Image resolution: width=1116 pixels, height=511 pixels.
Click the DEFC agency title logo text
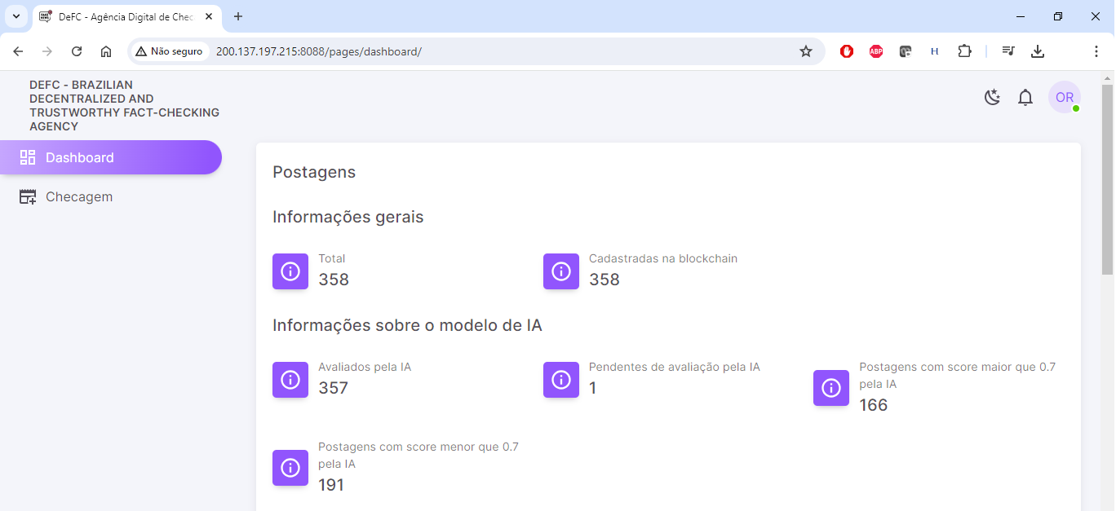124,105
